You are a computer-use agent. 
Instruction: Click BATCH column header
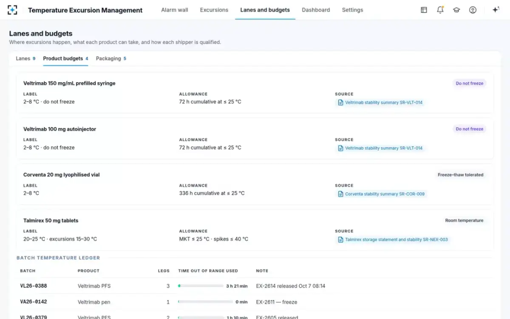pyautogui.click(x=28, y=271)
